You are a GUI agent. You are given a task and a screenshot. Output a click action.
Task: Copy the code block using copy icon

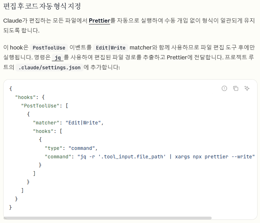click(236, 89)
